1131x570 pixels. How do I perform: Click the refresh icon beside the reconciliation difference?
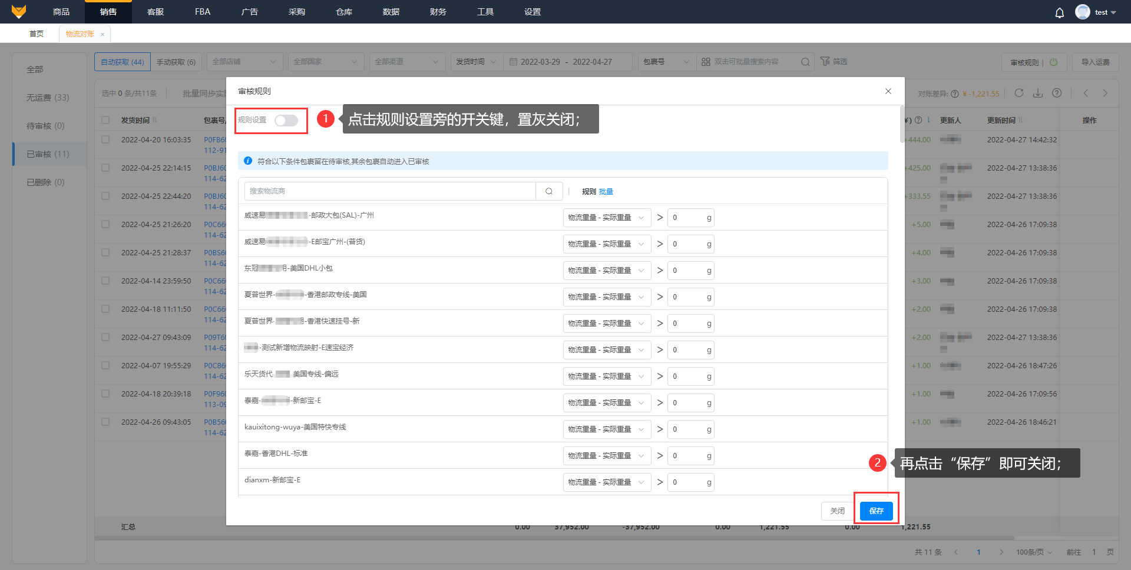[x=1019, y=93]
